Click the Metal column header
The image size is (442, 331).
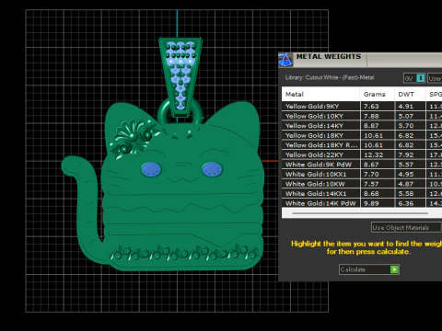click(320, 94)
